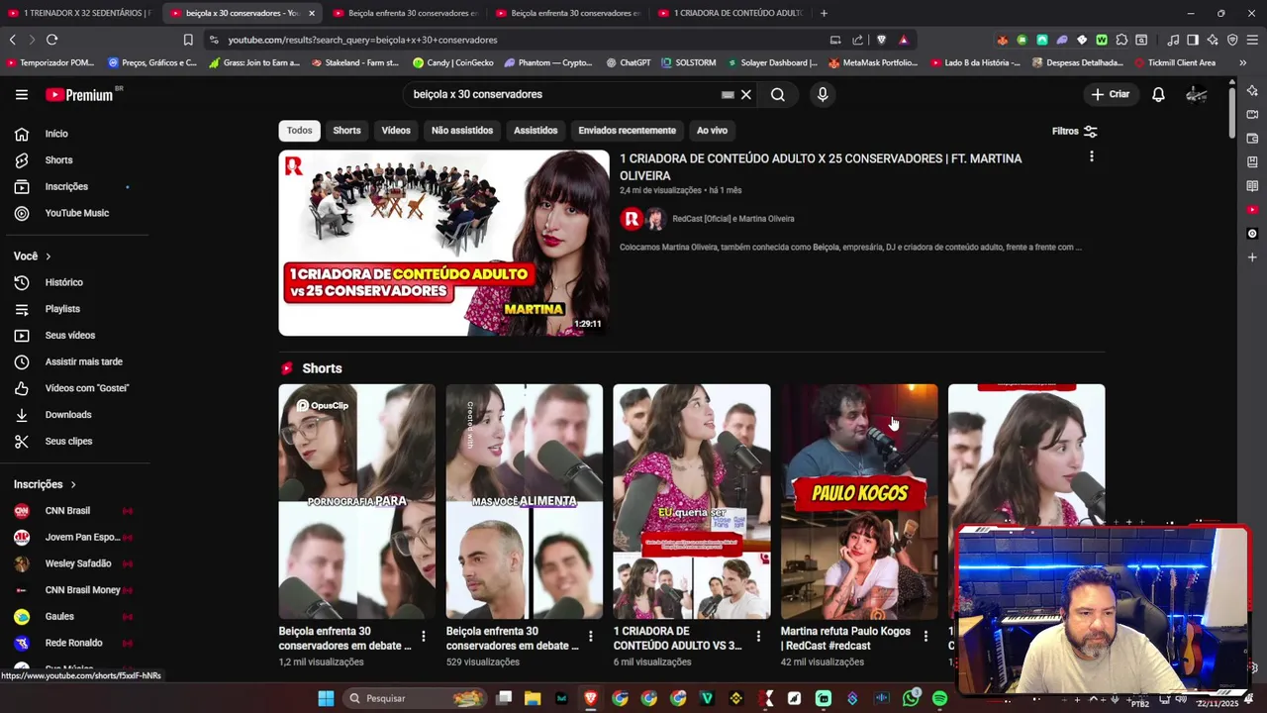Open three-dot menu for first Beiçola short

[424, 637]
